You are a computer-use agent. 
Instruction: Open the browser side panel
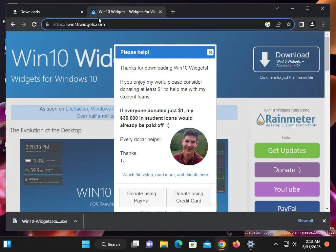(x=302, y=24)
